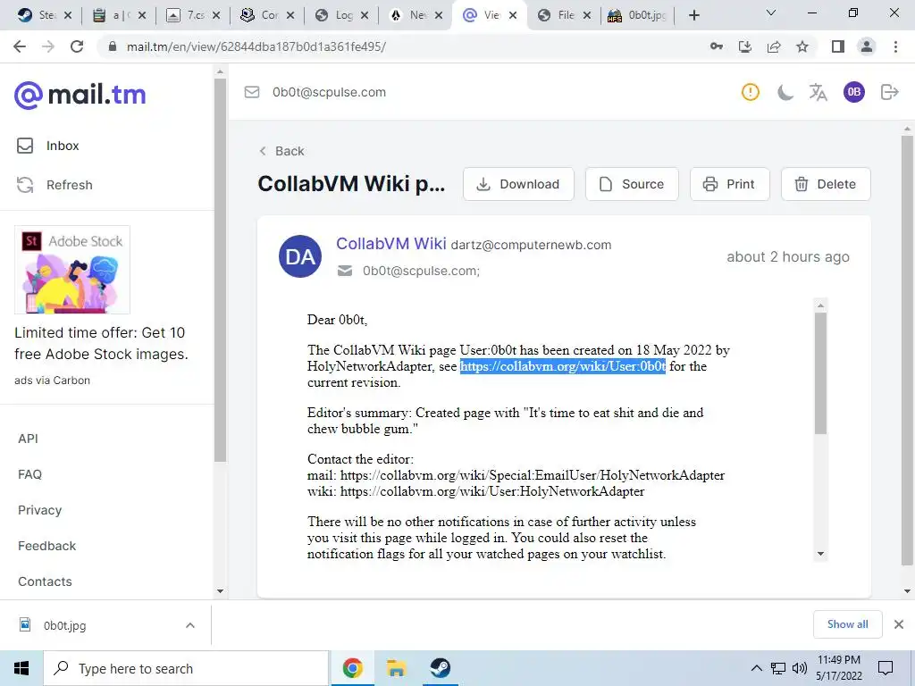The image size is (915, 686).
Task: Open the 0B account avatar menu
Action: point(853,92)
